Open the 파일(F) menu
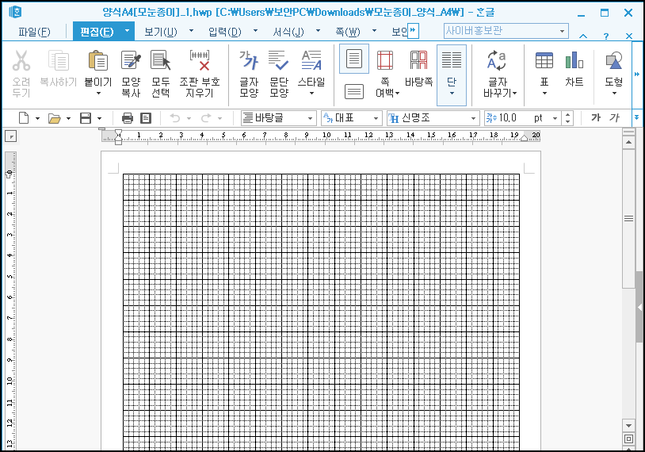The image size is (645, 452). click(34, 32)
